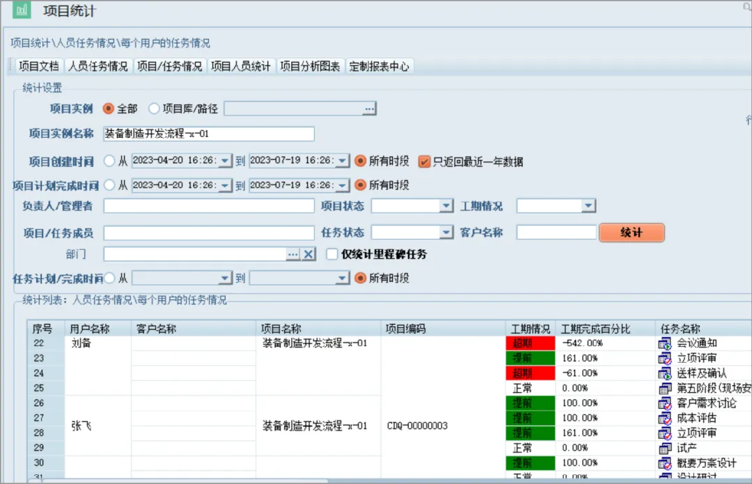Expand the 工期情况 dropdown list
The height and width of the screenshot is (484, 752).
point(588,206)
